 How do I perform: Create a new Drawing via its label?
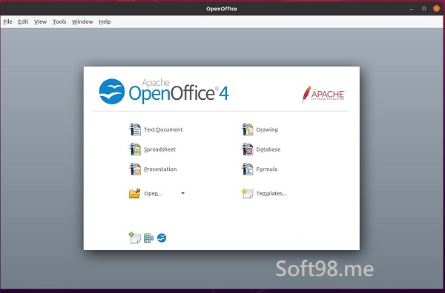pyautogui.click(x=267, y=129)
